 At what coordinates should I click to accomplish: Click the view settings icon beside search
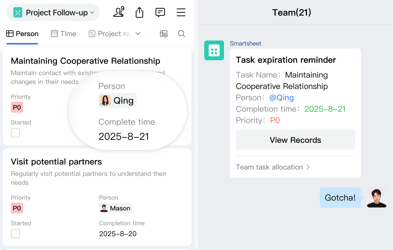point(164,34)
